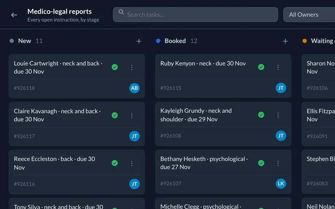Click the New column count 11
Image resolution: width=335 pixels, height=209 pixels.
click(x=39, y=41)
